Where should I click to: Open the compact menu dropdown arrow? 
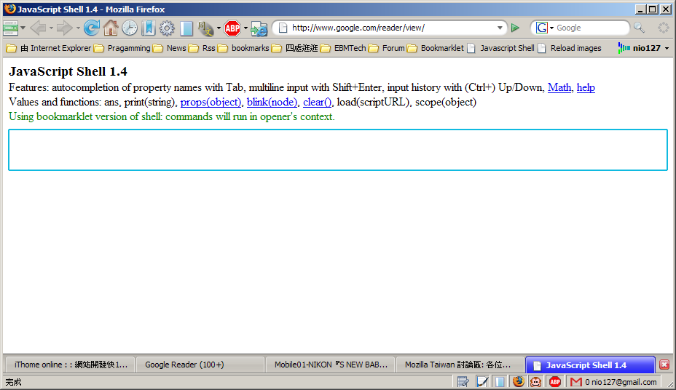(23, 28)
